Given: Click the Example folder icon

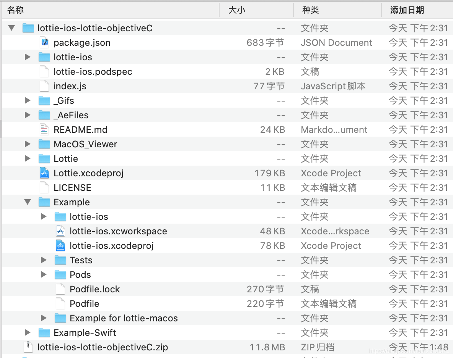Looking at the screenshot, I should point(44,202).
